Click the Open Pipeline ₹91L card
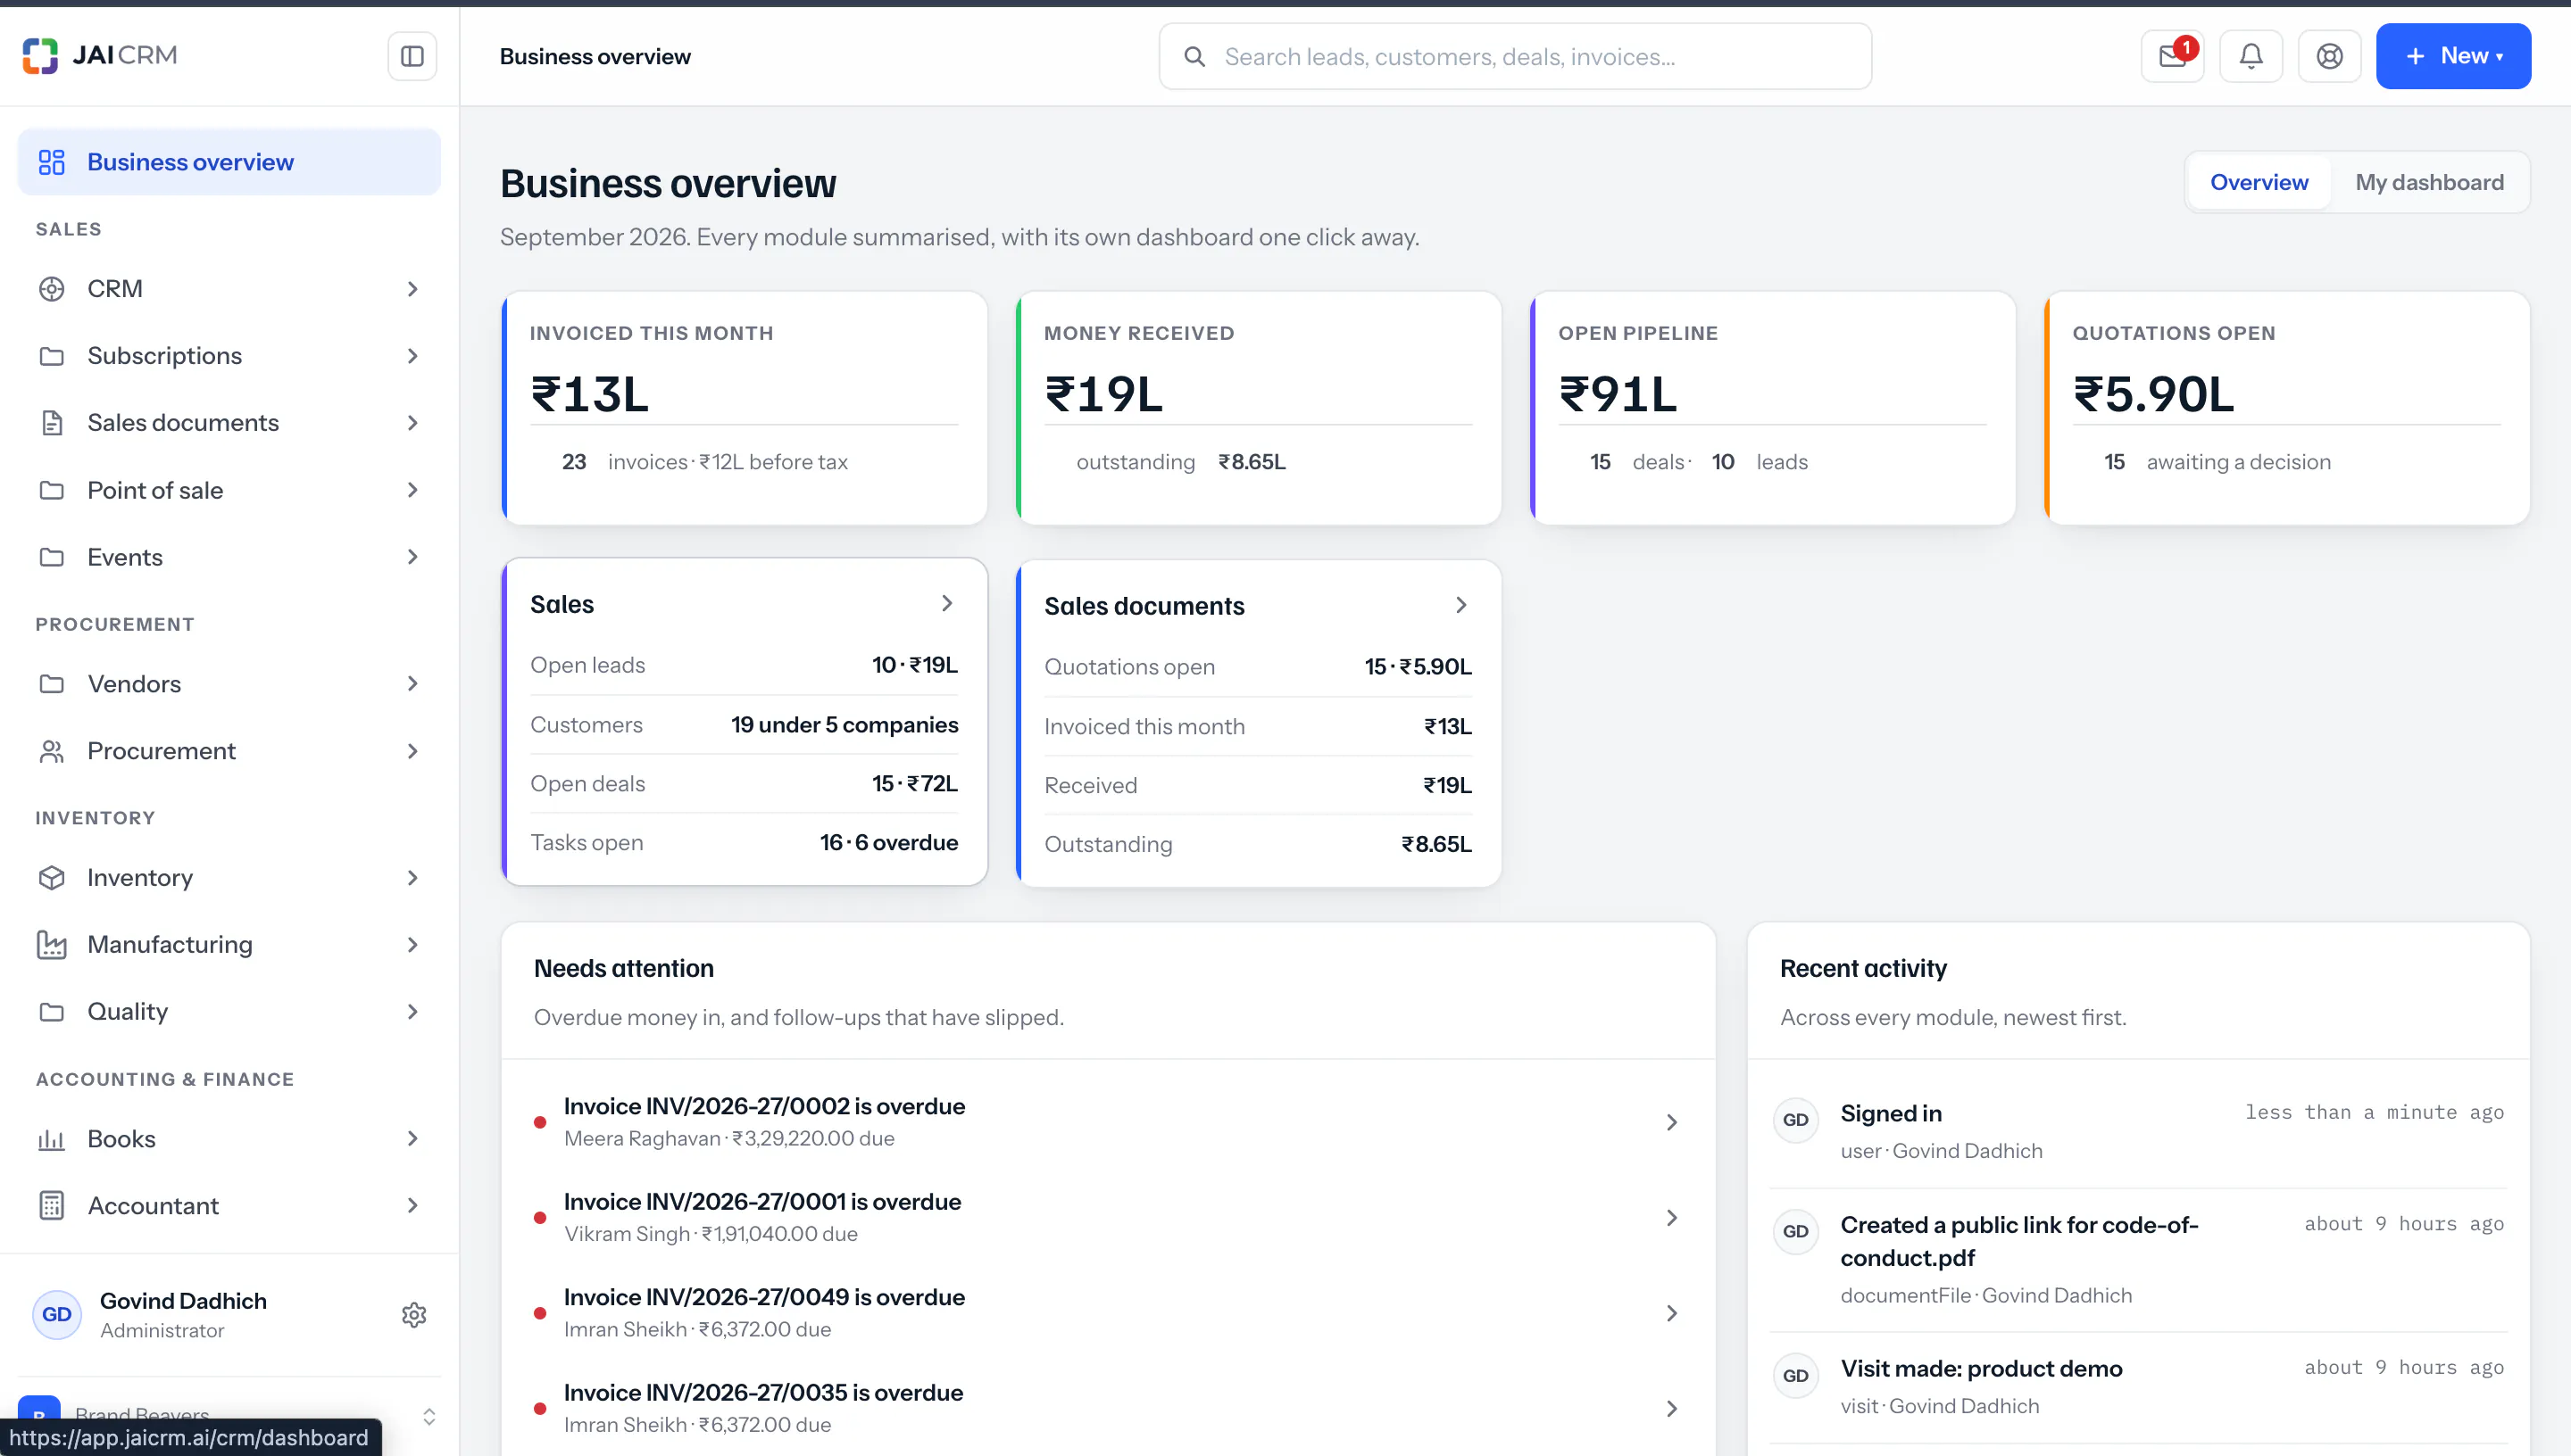This screenshot has width=2571, height=1456. point(1773,408)
